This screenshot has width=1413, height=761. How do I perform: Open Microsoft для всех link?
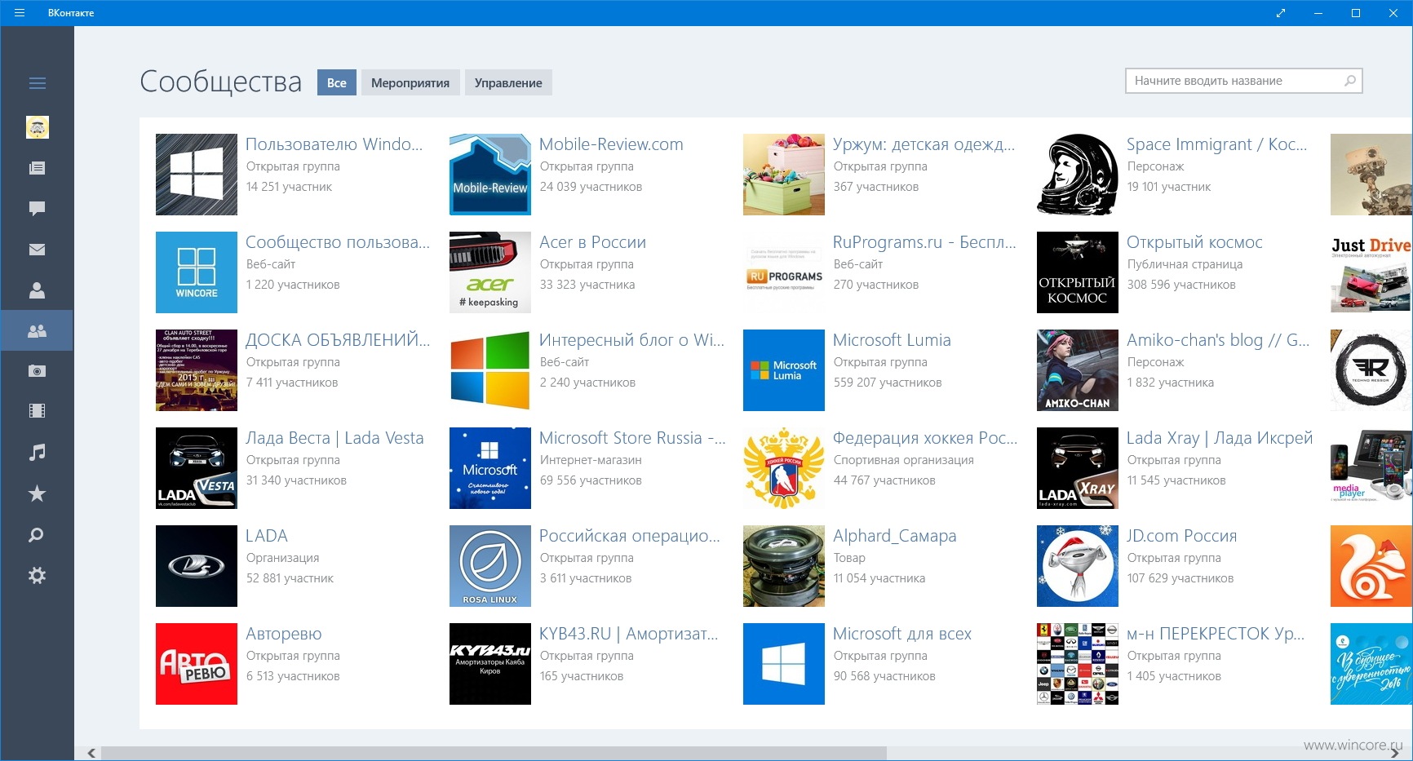click(902, 634)
